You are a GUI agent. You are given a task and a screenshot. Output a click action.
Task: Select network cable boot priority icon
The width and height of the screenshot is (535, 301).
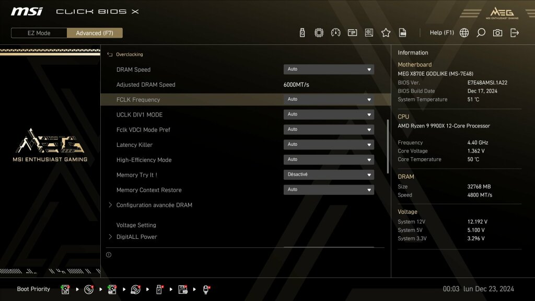pos(206,290)
